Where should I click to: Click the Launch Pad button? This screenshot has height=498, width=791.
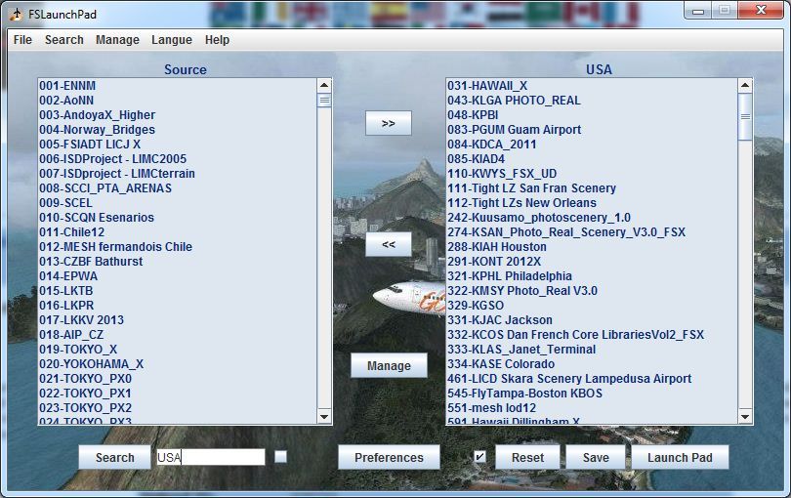click(x=680, y=457)
